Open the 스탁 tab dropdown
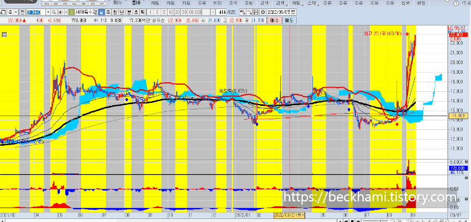The image size is (471, 222). 312,3
